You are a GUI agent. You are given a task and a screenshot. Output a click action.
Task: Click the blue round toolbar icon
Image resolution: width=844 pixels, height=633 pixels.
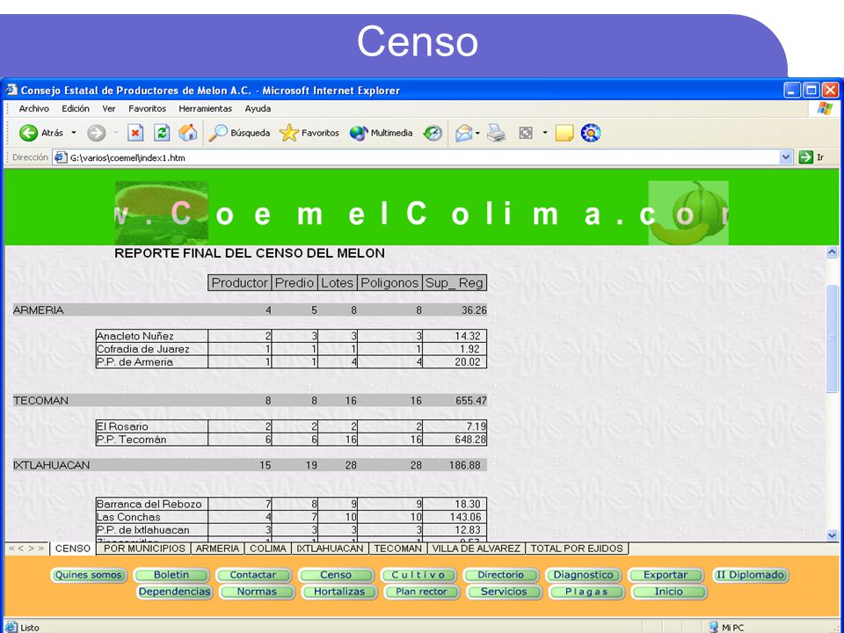pyautogui.click(x=591, y=133)
